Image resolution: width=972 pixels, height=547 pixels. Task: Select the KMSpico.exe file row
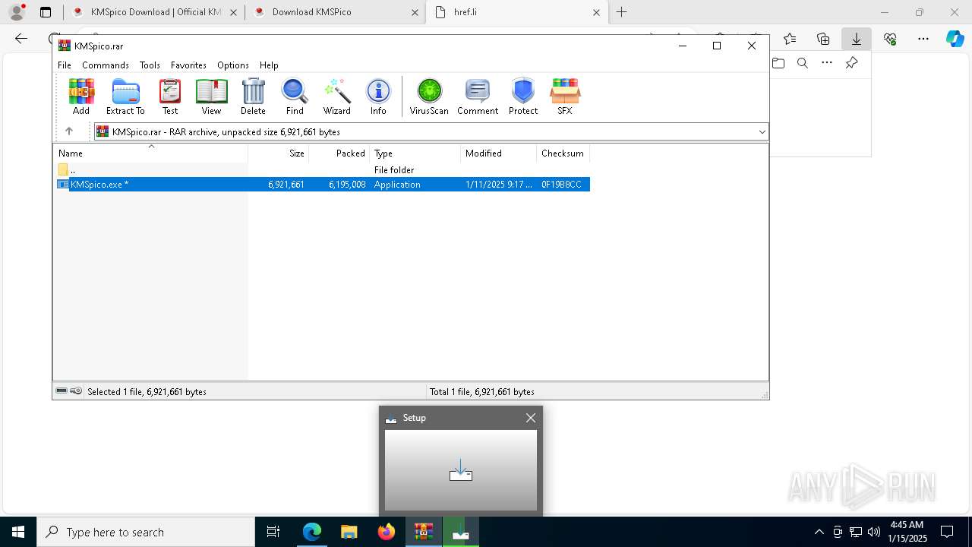coord(322,185)
